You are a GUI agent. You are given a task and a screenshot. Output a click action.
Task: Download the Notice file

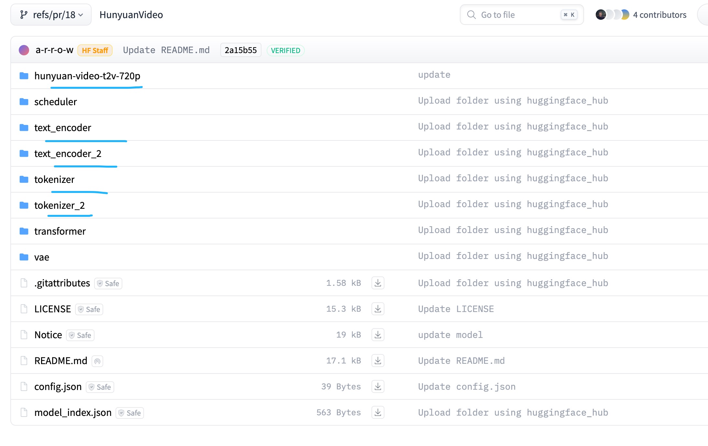378,335
